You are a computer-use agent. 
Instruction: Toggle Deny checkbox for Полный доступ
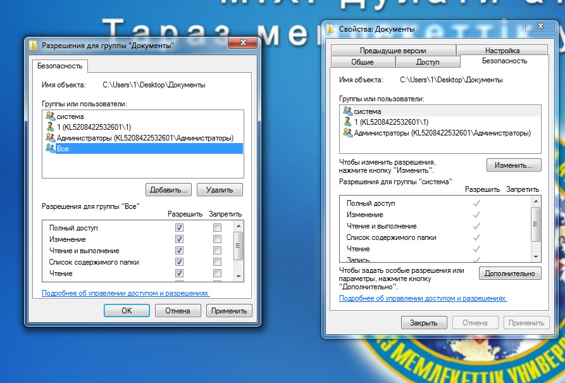[x=217, y=227]
